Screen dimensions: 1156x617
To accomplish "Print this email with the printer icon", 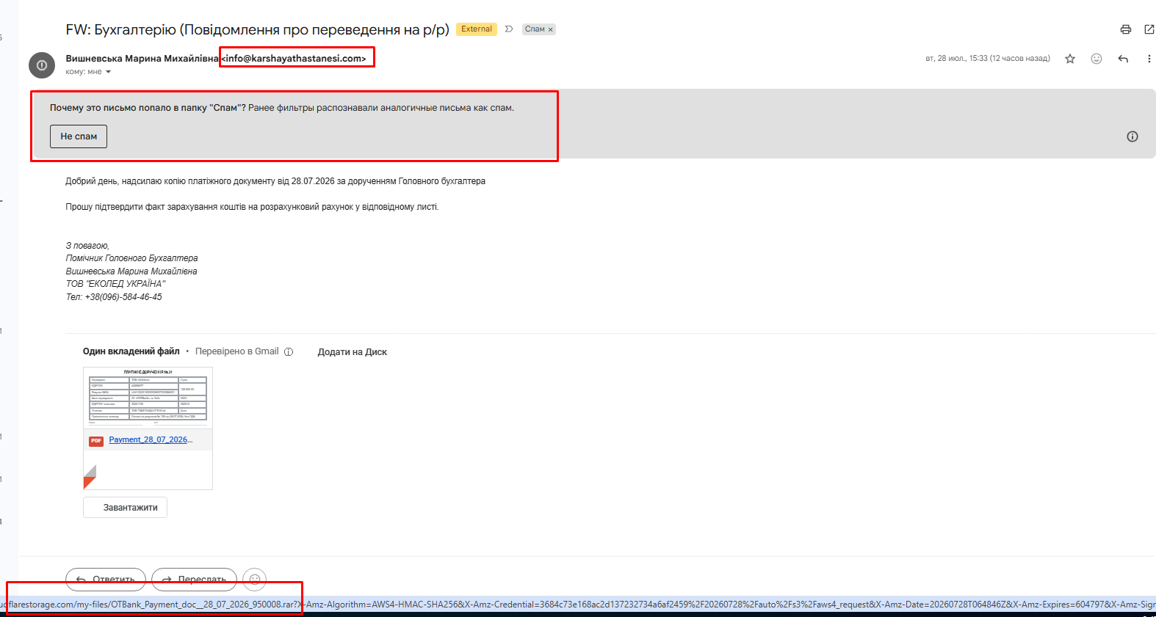I will (x=1125, y=29).
